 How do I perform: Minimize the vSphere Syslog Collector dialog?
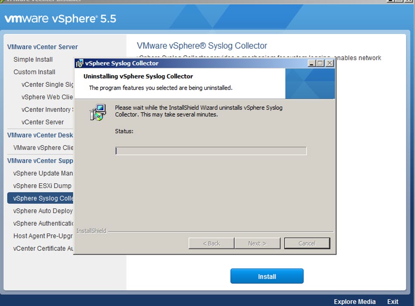(312, 63)
